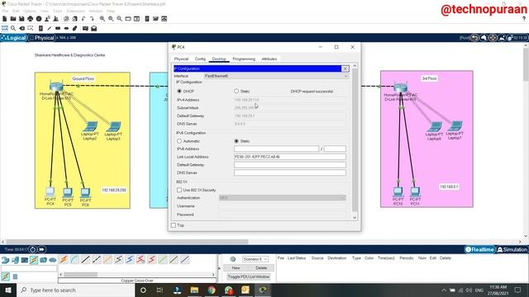This screenshot has width=529, height=297.
Task: Open the Config tab in PC4 window
Action: coord(200,59)
